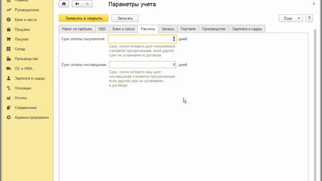Click the Администрирование gear icon
The width and height of the screenshot is (322, 181).
pyautogui.click(x=9, y=117)
